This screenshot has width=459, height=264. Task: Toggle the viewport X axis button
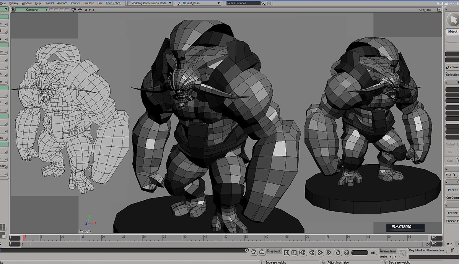pyautogui.click(x=86, y=10)
